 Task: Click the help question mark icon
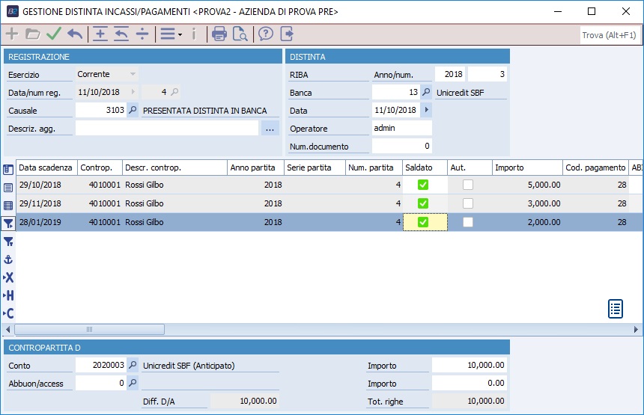click(265, 34)
